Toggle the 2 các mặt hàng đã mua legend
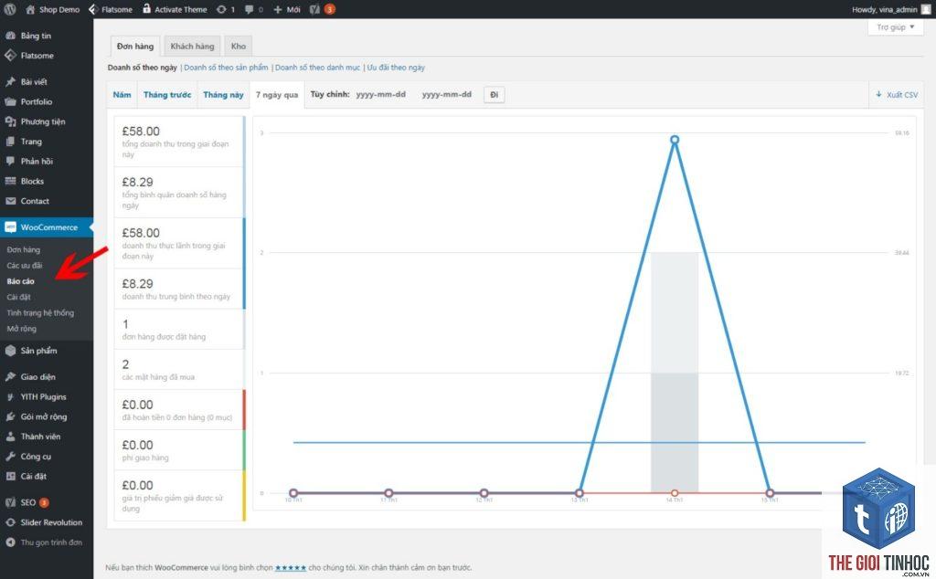 (179, 370)
